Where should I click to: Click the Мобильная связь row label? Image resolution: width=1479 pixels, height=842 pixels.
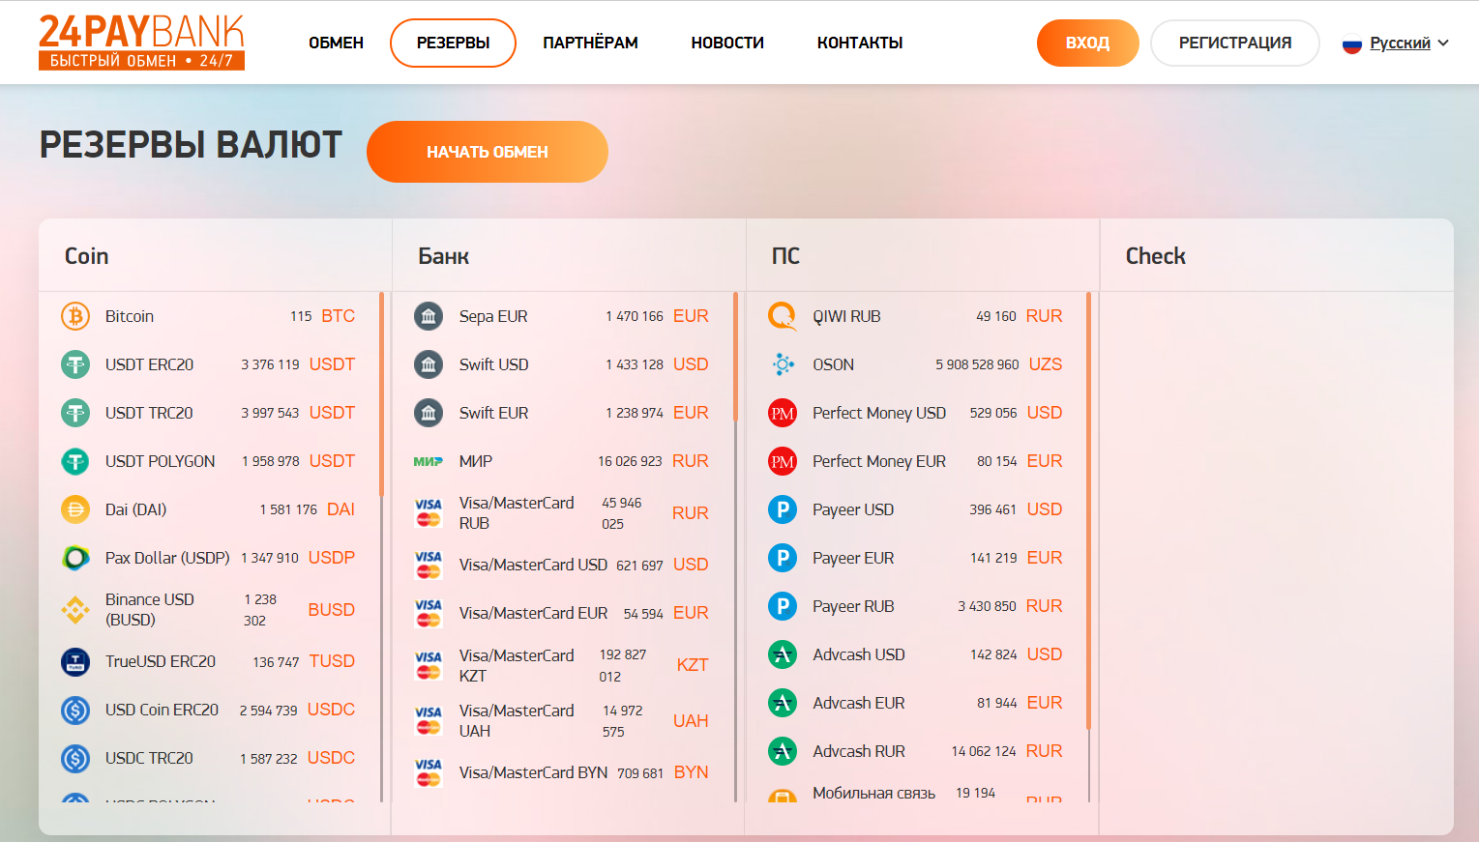pos(873,793)
